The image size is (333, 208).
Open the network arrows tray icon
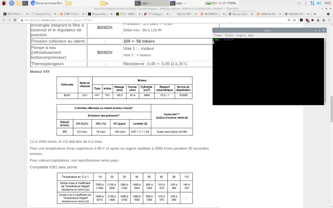coord(312,3)
